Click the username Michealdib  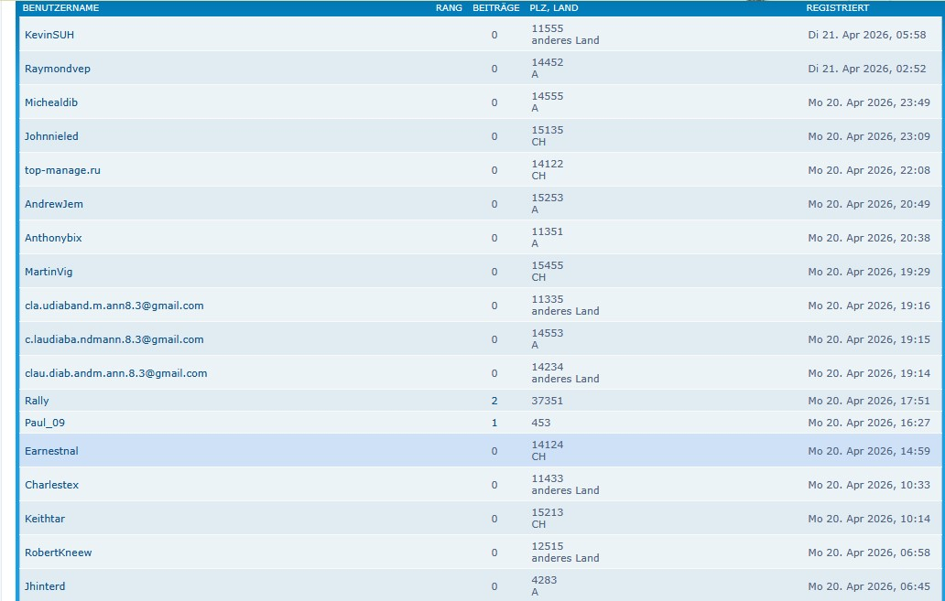click(x=51, y=102)
